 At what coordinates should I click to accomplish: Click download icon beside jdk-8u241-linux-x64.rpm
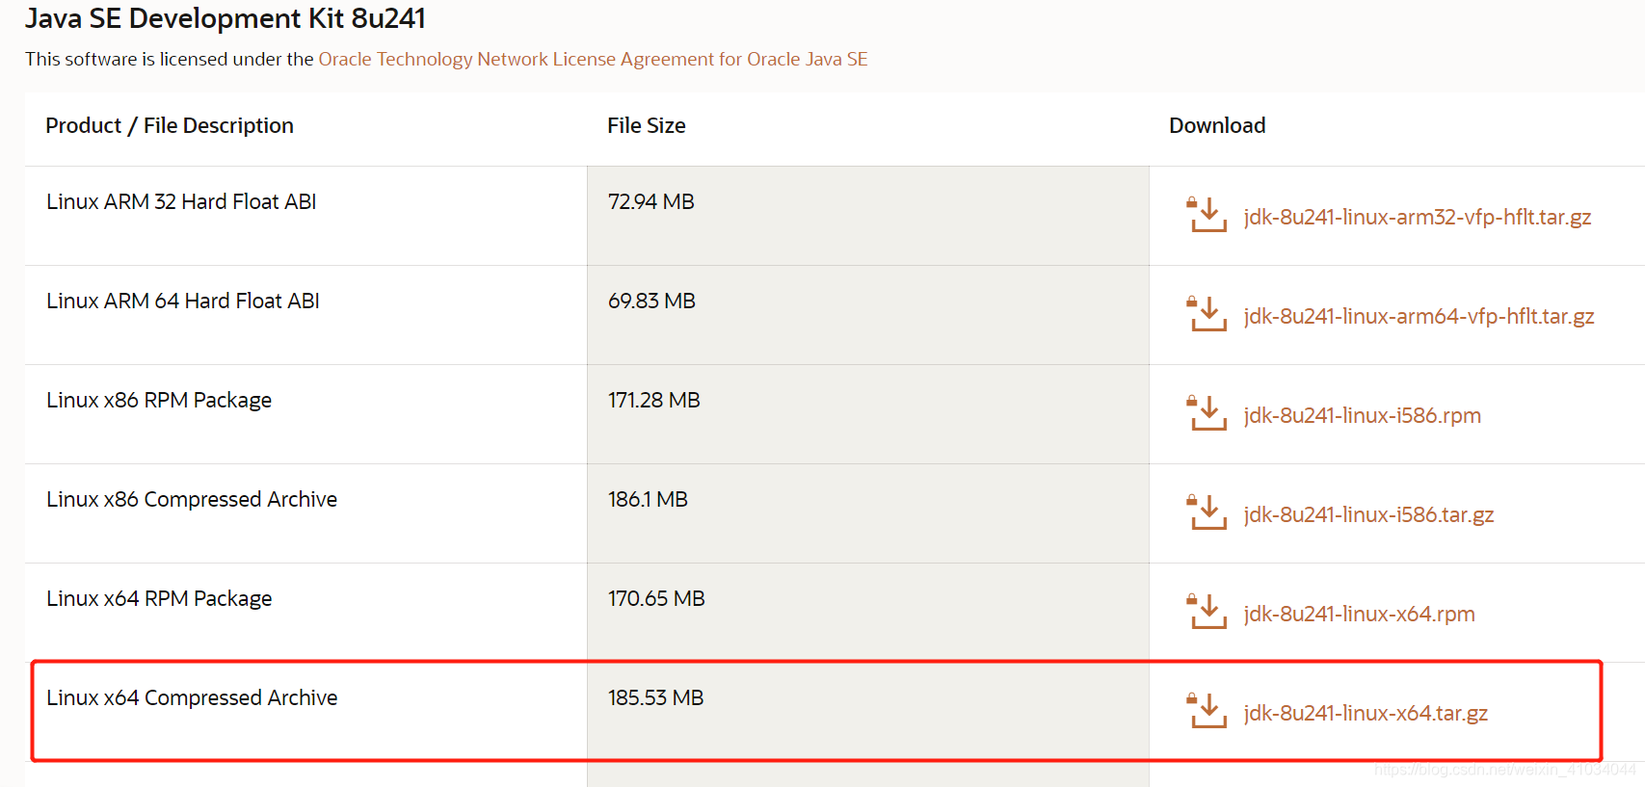coord(1207,612)
